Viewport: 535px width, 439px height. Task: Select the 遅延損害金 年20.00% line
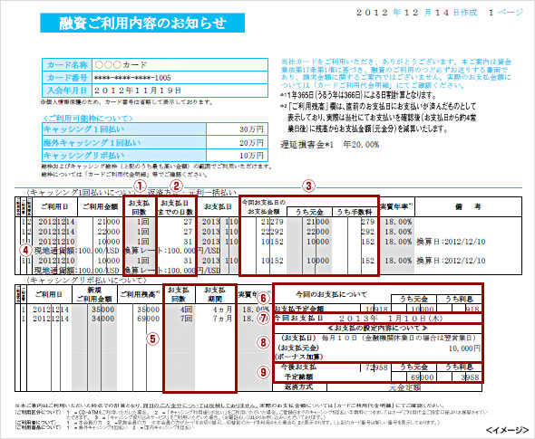[329, 145]
